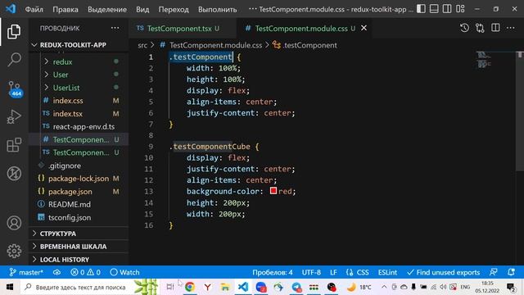Viewport: 524px width, 295px height.
Task: Open the Accounts menu icon
Action: pos(14,223)
